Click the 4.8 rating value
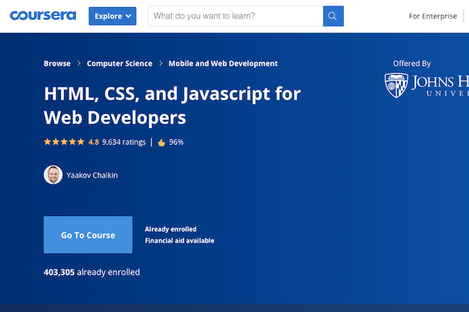 [x=94, y=142]
